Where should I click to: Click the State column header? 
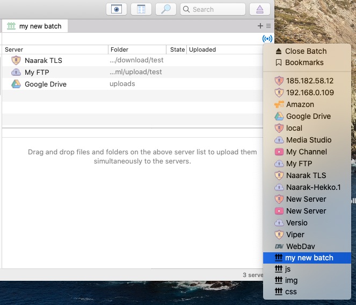tap(177, 49)
